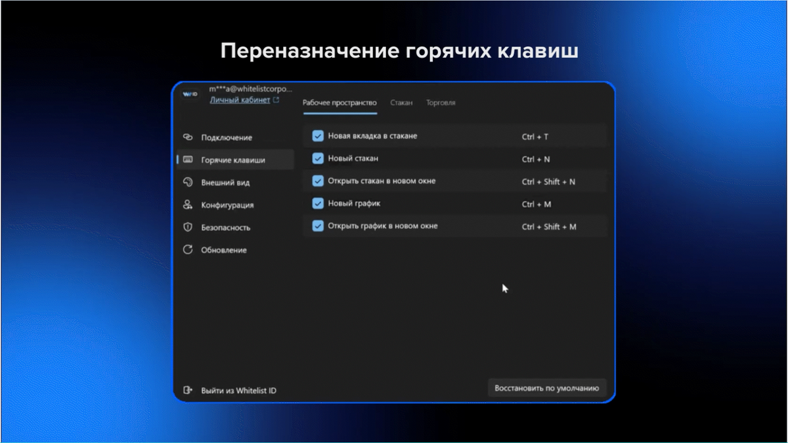
Task: Open the Обновление section
Action: [235, 250]
